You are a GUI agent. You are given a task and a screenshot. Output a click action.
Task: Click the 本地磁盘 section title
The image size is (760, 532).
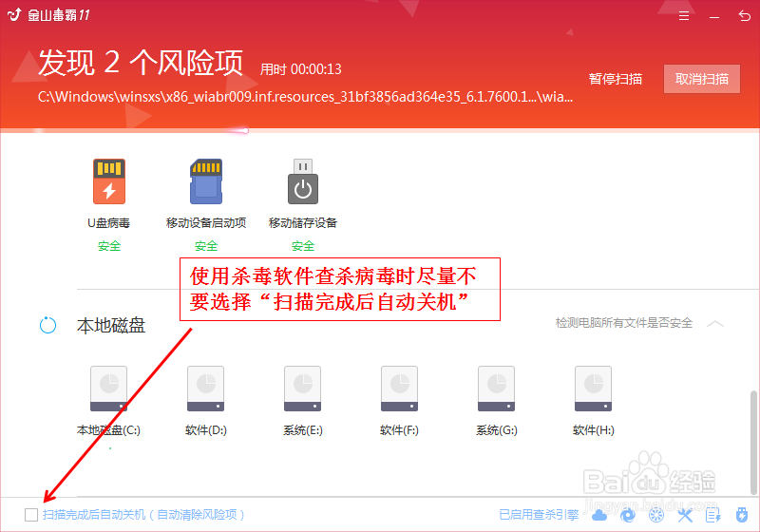pos(111,325)
